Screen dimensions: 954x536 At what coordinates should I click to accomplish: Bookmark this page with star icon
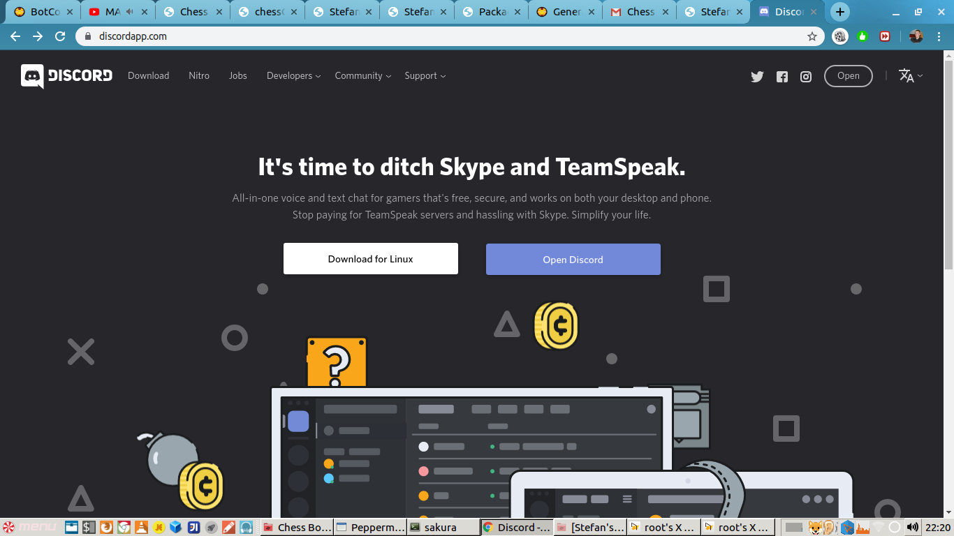(x=812, y=36)
